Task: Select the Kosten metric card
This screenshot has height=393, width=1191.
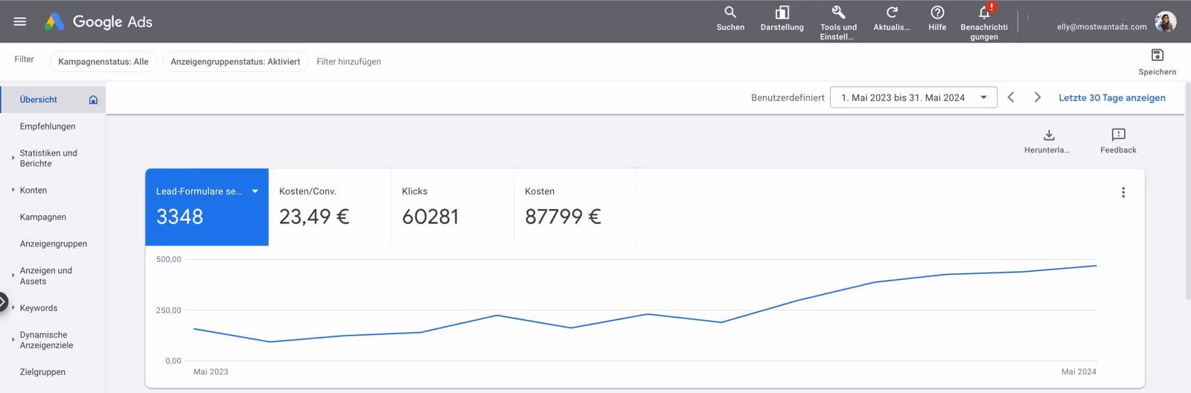Action: click(575, 207)
